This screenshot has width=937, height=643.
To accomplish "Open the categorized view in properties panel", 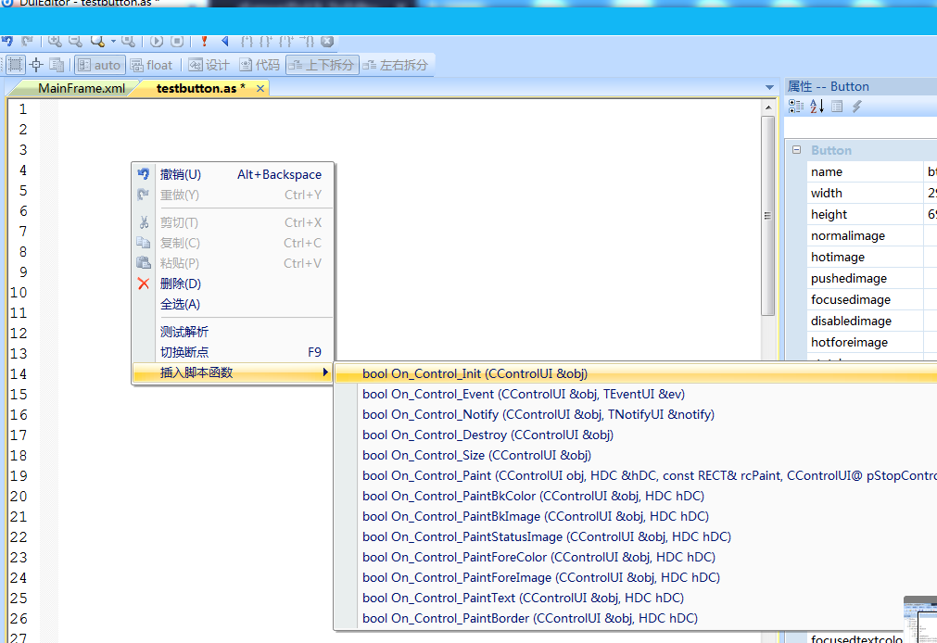I will pyautogui.click(x=795, y=106).
